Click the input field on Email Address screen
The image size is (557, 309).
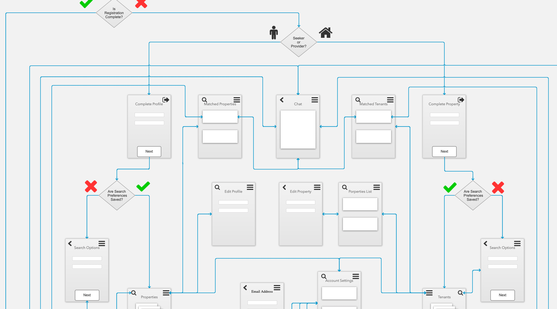[262, 303]
